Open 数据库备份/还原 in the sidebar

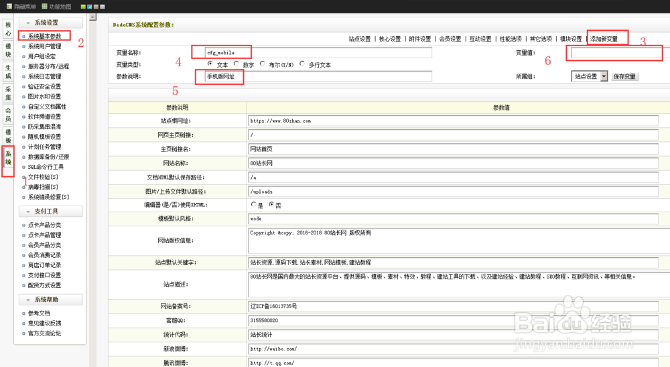pyautogui.click(x=48, y=157)
